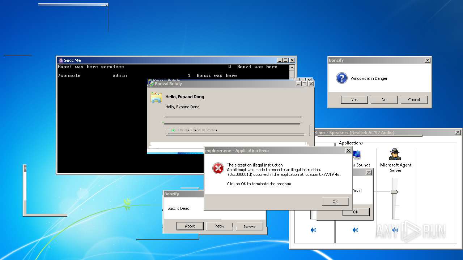Image resolution: width=463 pixels, height=260 pixels.
Task: Click the red error icon in explorer.exe dialog
Action: click(x=218, y=168)
